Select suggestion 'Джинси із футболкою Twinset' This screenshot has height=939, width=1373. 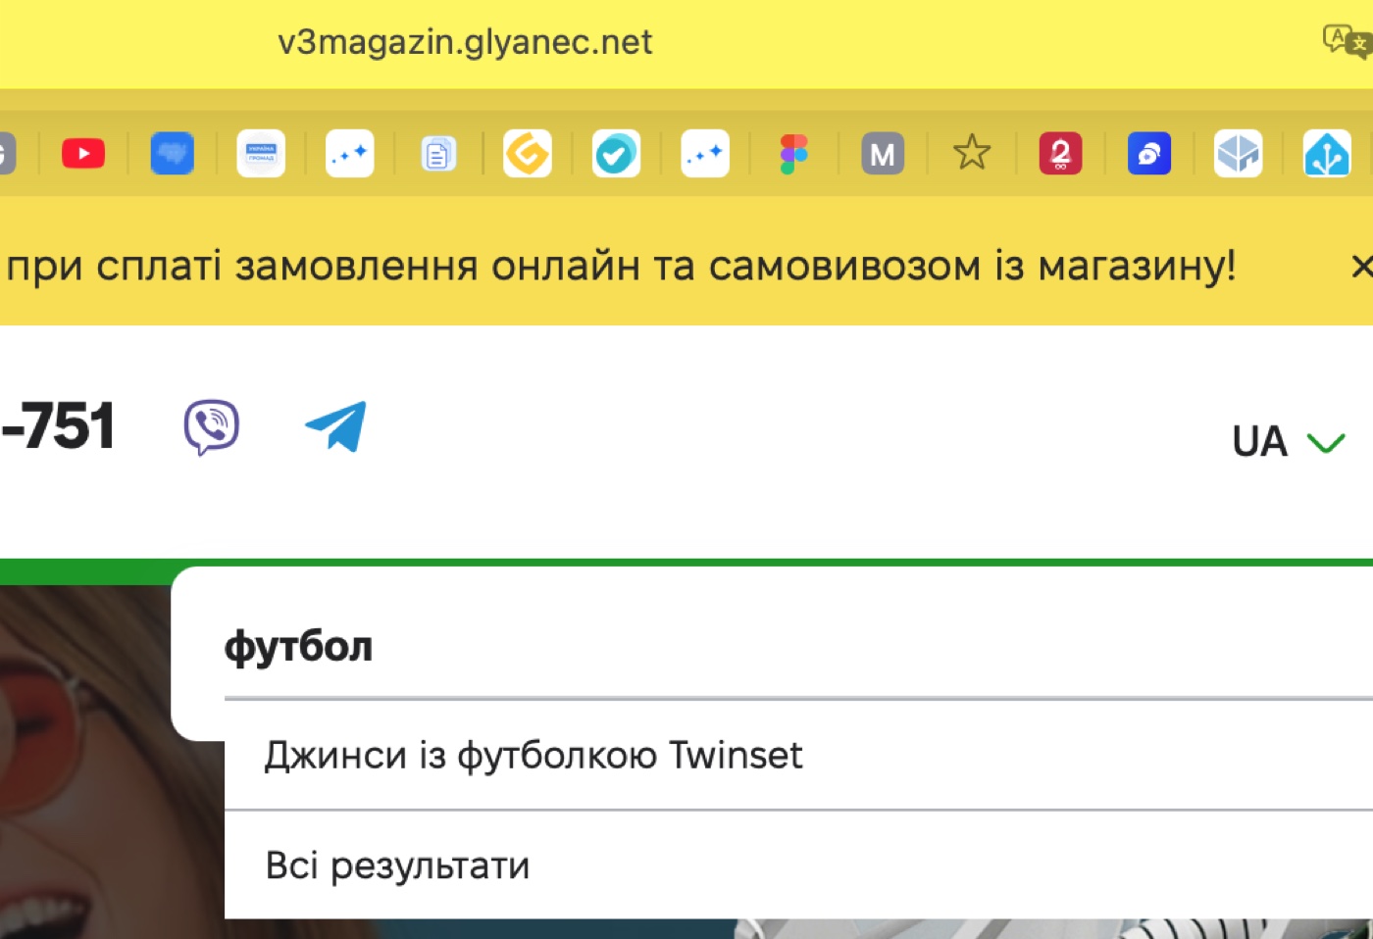(x=798, y=756)
